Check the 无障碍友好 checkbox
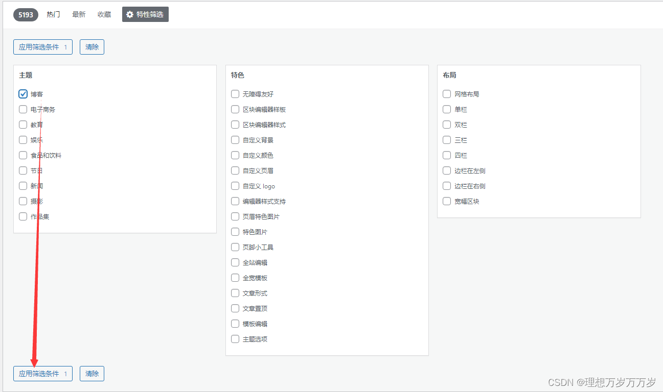 [235, 94]
